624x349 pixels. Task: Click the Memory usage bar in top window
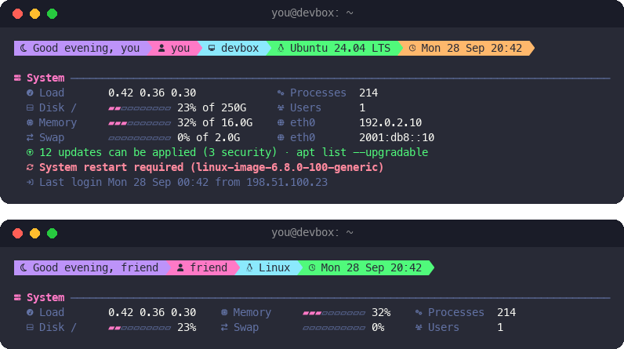(x=140, y=123)
